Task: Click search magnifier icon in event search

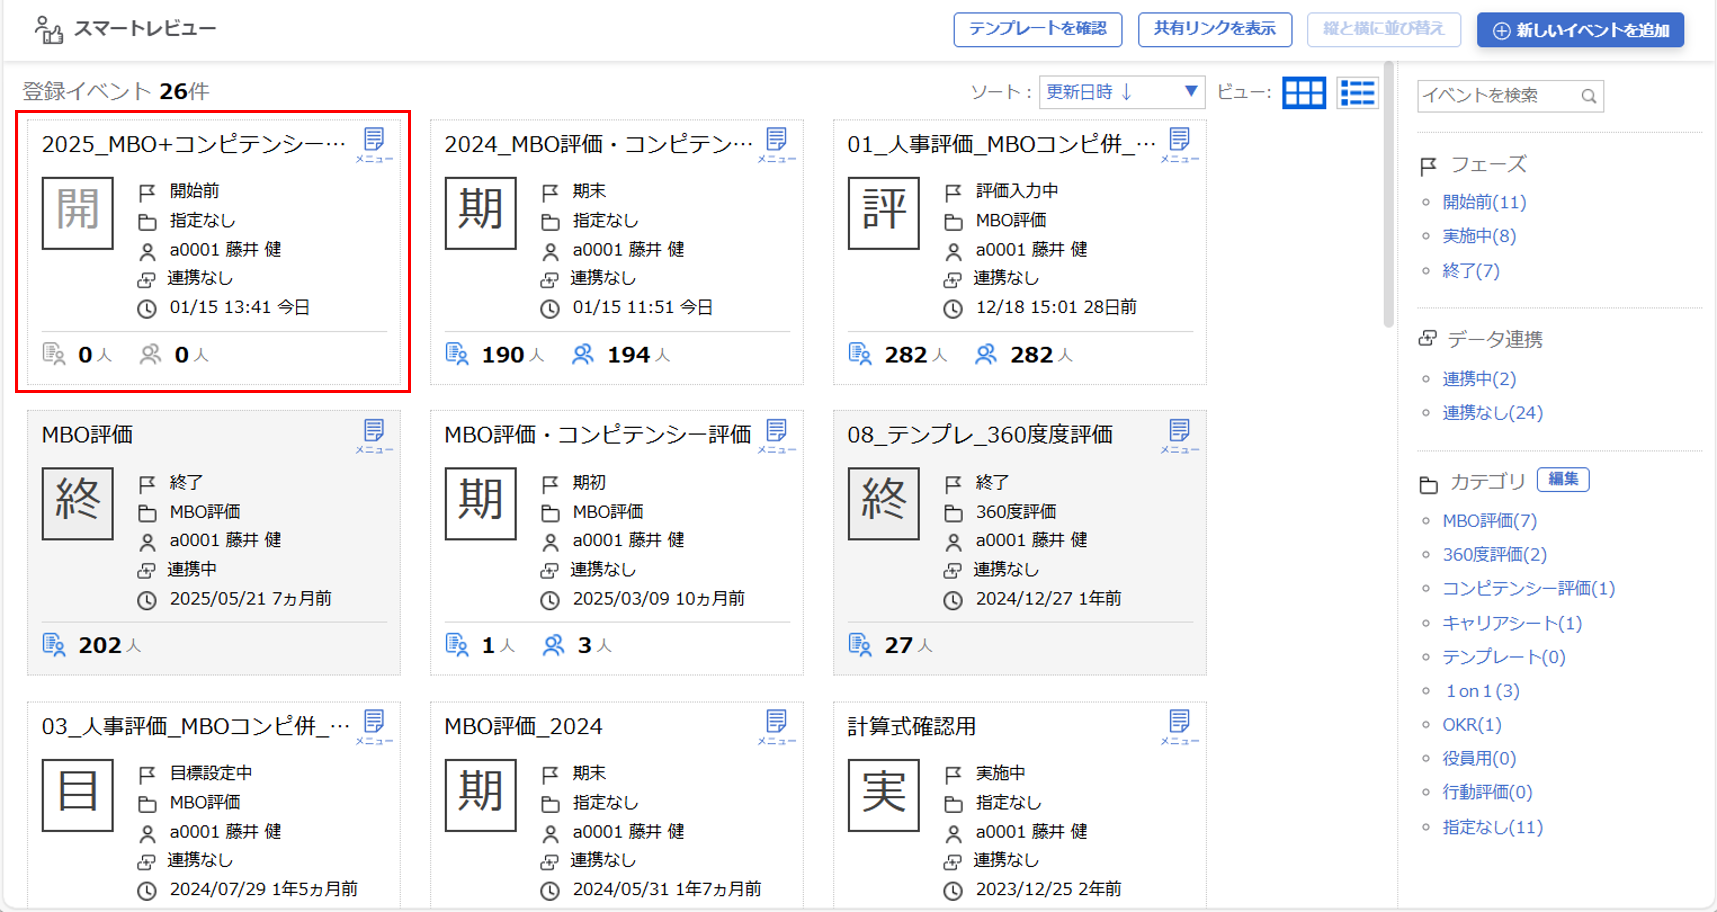Action: pyautogui.click(x=1589, y=96)
